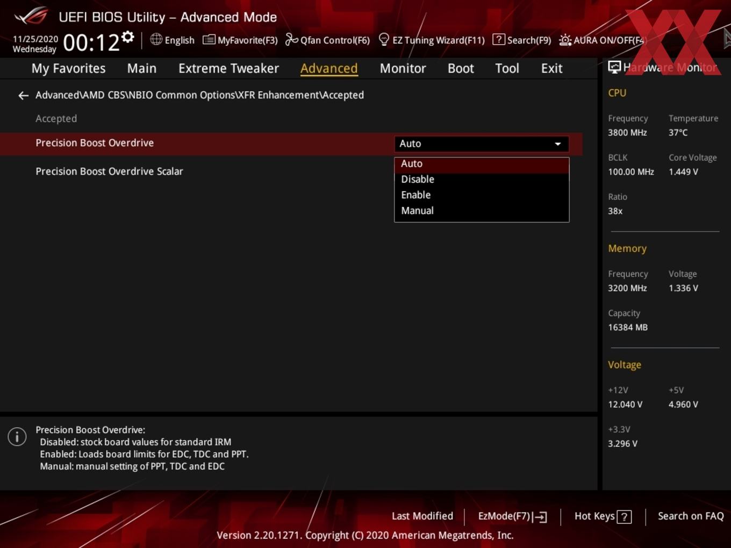Click the memory voltage value 1.336 V
The image size is (731, 548).
click(683, 289)
